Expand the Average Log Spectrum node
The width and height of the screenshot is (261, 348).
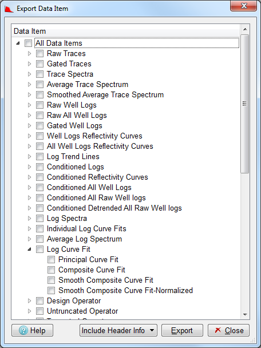29,239
